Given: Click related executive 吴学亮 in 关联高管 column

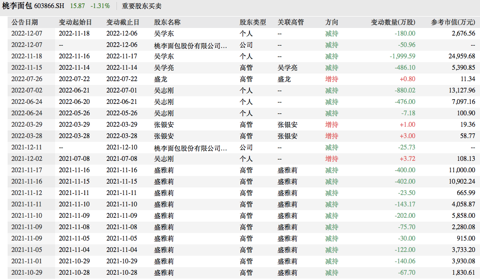Looking at the screenshot, I should 288,67.
